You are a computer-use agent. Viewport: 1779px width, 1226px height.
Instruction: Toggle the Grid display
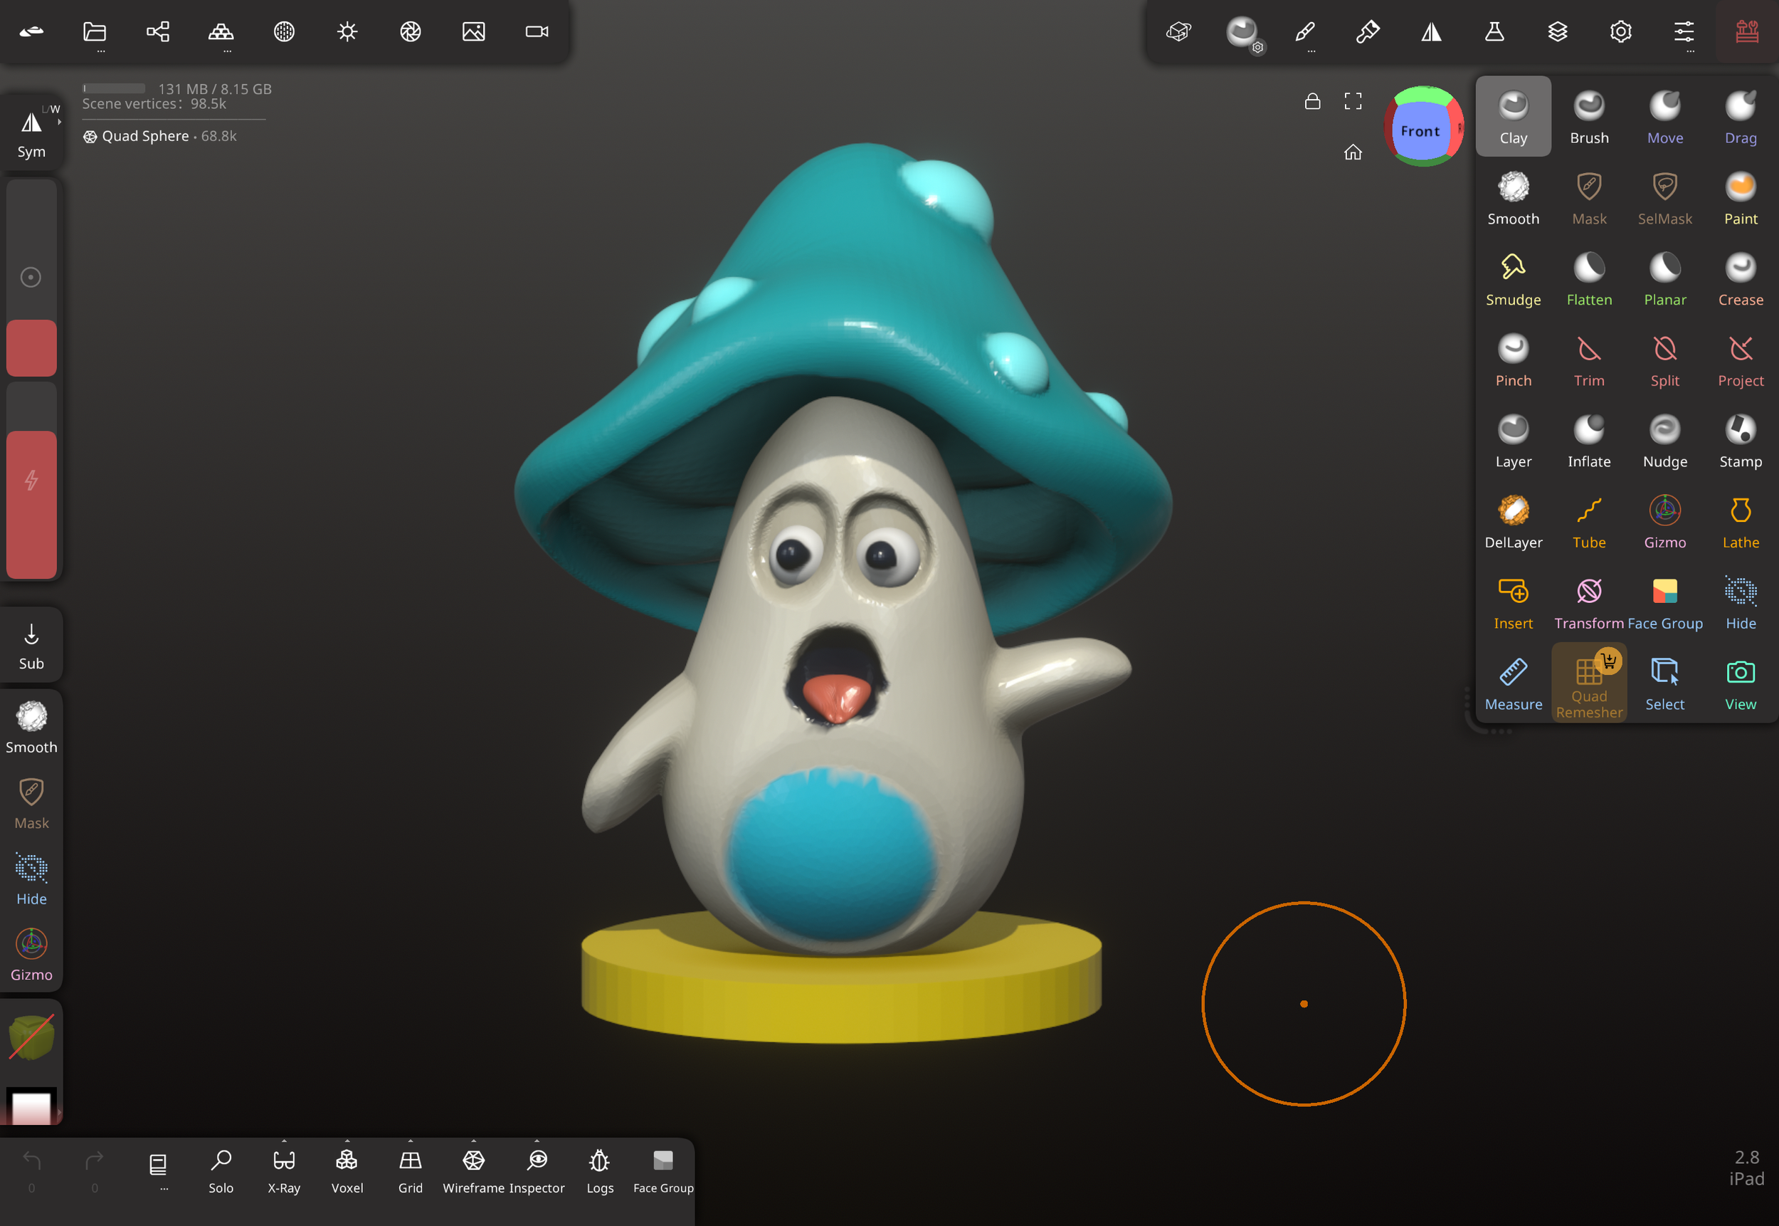(x=410, y=1170)
